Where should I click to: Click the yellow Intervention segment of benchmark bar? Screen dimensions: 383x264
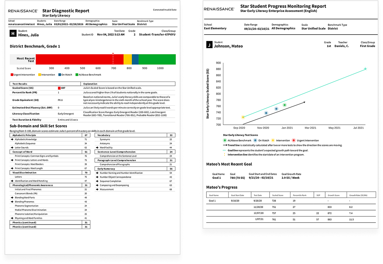tap(128, 59)
